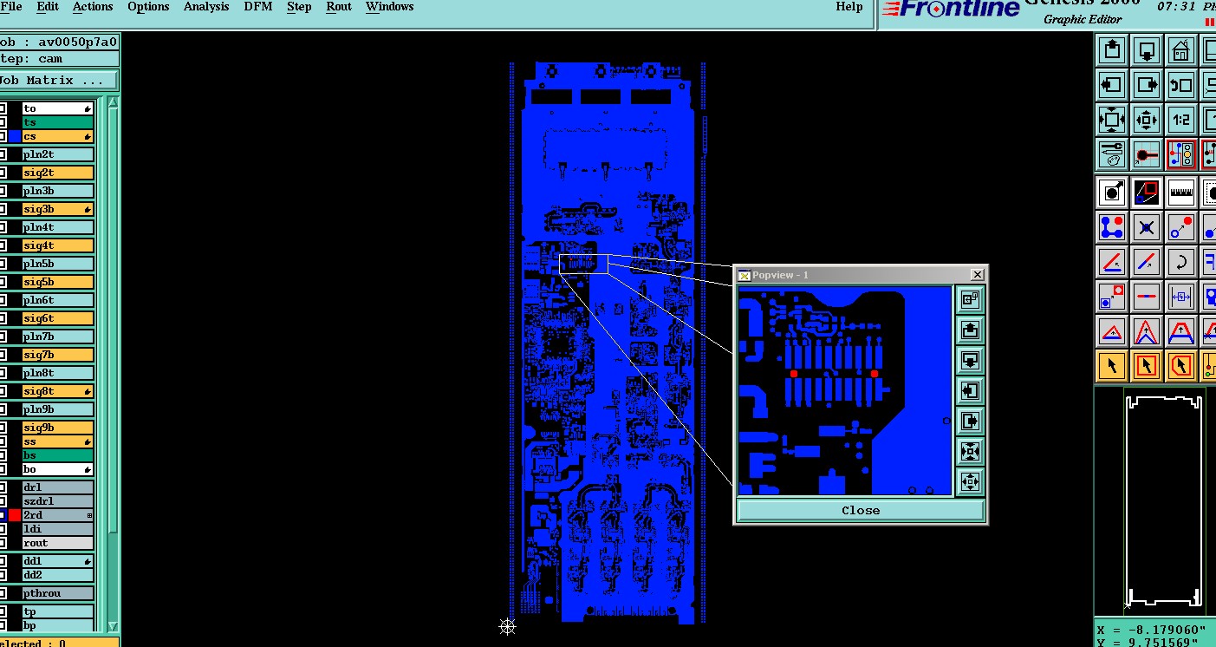1216x647 pixels.
Task: Open the Actions menu
Action: point(93,7)
